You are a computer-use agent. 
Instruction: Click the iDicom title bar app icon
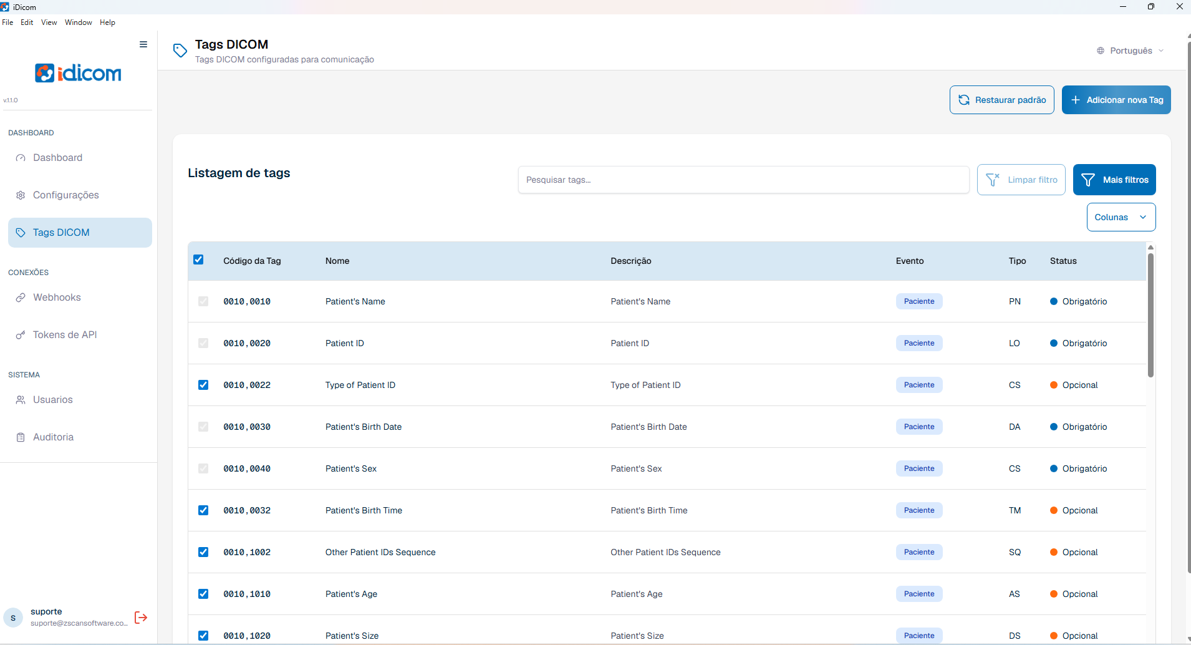click(x=5, y=7)
